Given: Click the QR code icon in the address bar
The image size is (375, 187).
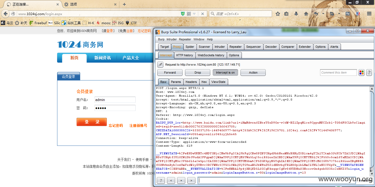Looking at the screenshot, I should point(189,14).
